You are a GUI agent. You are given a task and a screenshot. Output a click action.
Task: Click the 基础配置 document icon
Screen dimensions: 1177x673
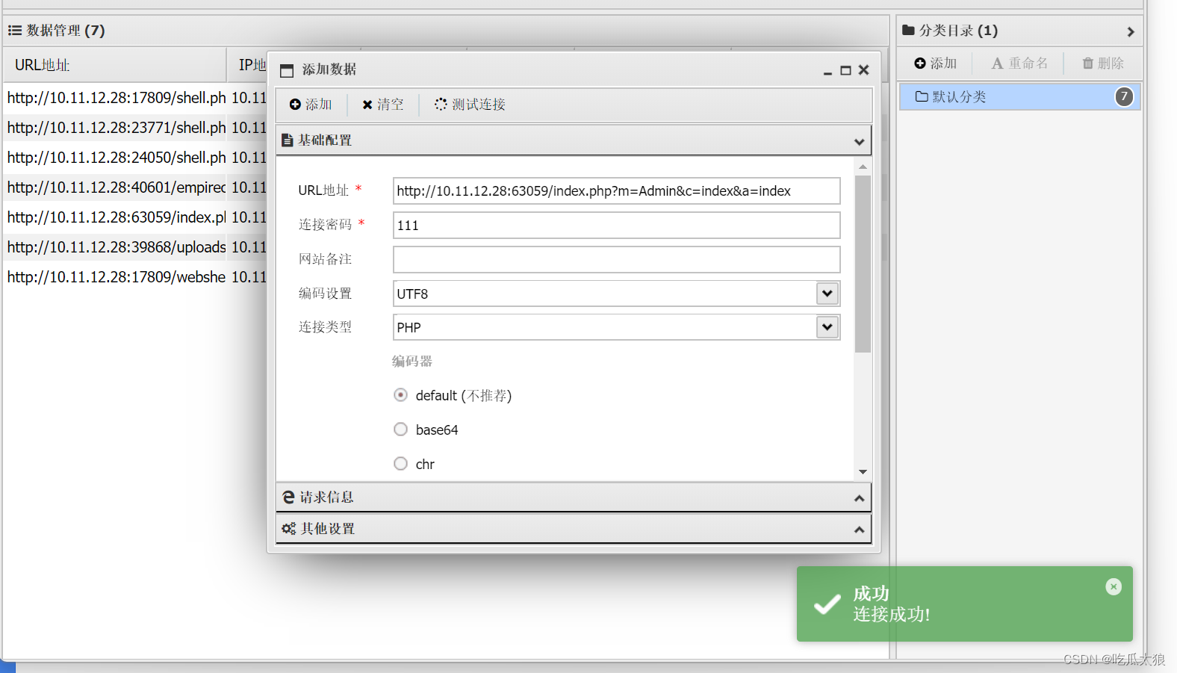[287, 140]
